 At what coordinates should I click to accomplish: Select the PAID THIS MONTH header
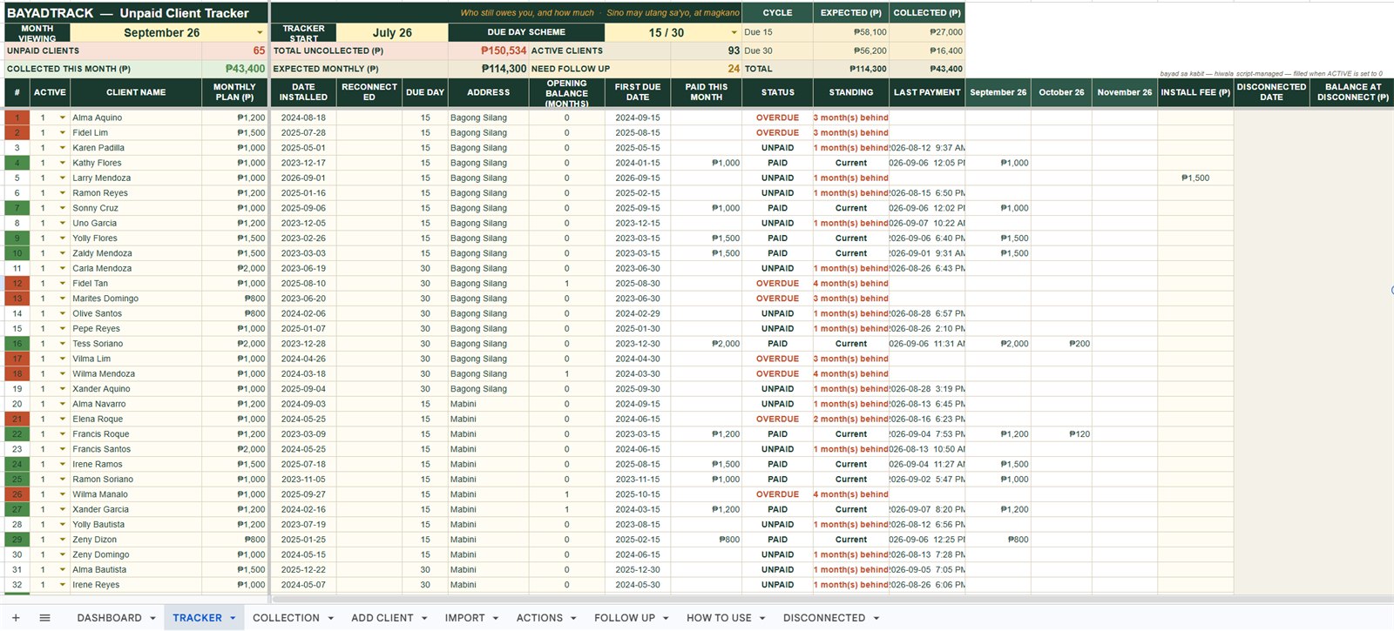click(706, 92)
